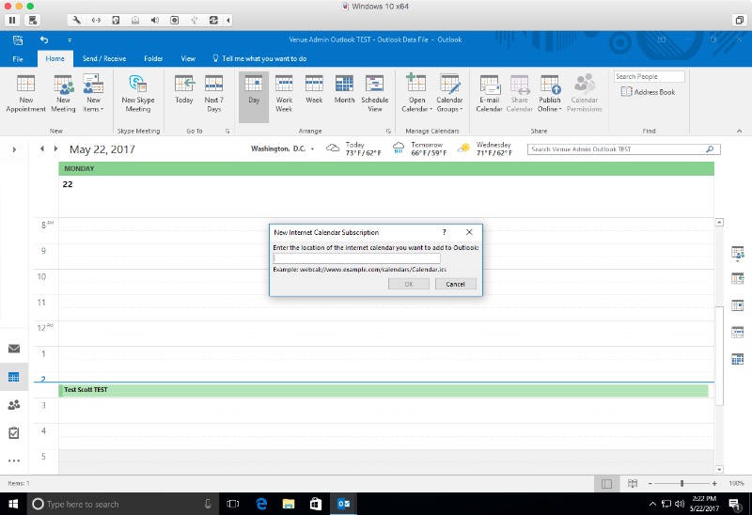Create a New Appointment

[26, 94]
